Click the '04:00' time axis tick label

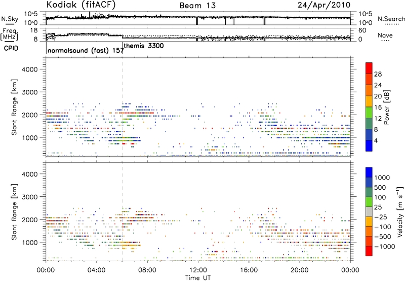pyautogui.click(x=96, y=270)
